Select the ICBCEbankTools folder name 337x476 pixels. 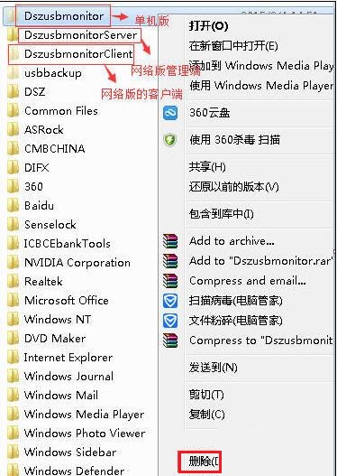pos(67,244)
